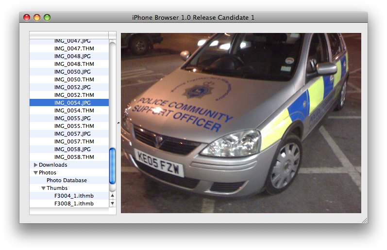The image size is (387, 250).
Task: Choose IMG_0058.JPG from the list
Action: click(72, 149)
